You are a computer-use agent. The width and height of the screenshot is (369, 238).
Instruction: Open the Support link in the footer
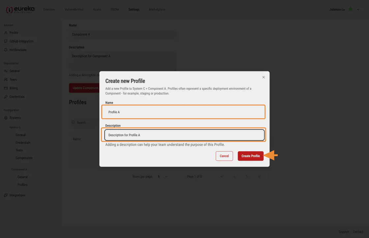pyautogui.click(x=344, y=231)
